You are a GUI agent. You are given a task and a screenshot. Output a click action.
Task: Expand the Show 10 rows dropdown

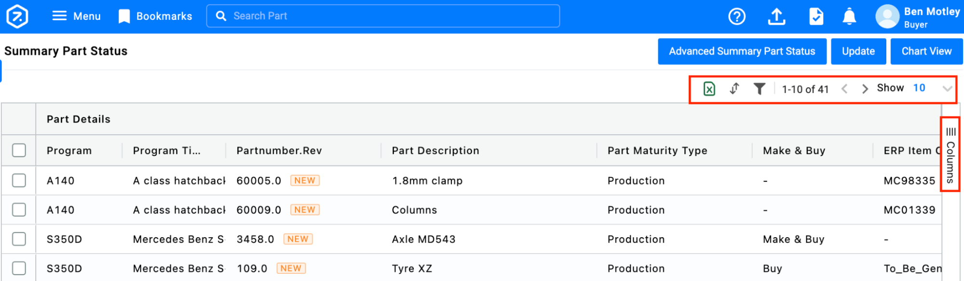tap(947, 89)
